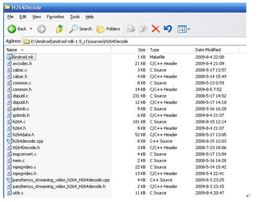Select the H264Decode.h file icon
The height and width of the screenshot is (202, 262).
(x=9, y=147)
